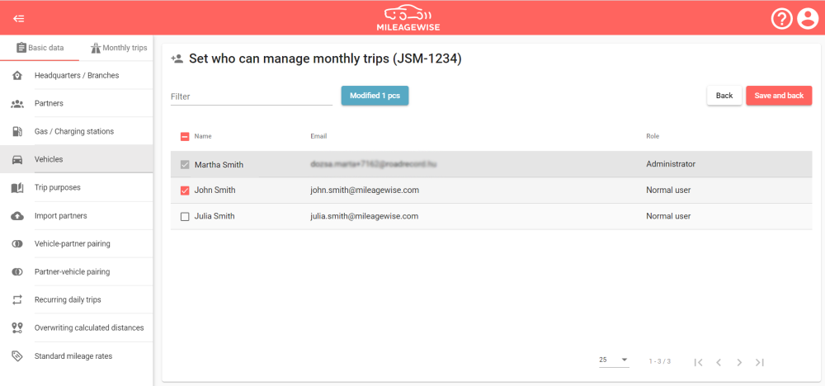The width and height of the screenshot is (825, 386).
Task: Open Recurring daily trips menu item
Action: pyautogui.click(x=77, y=299)
